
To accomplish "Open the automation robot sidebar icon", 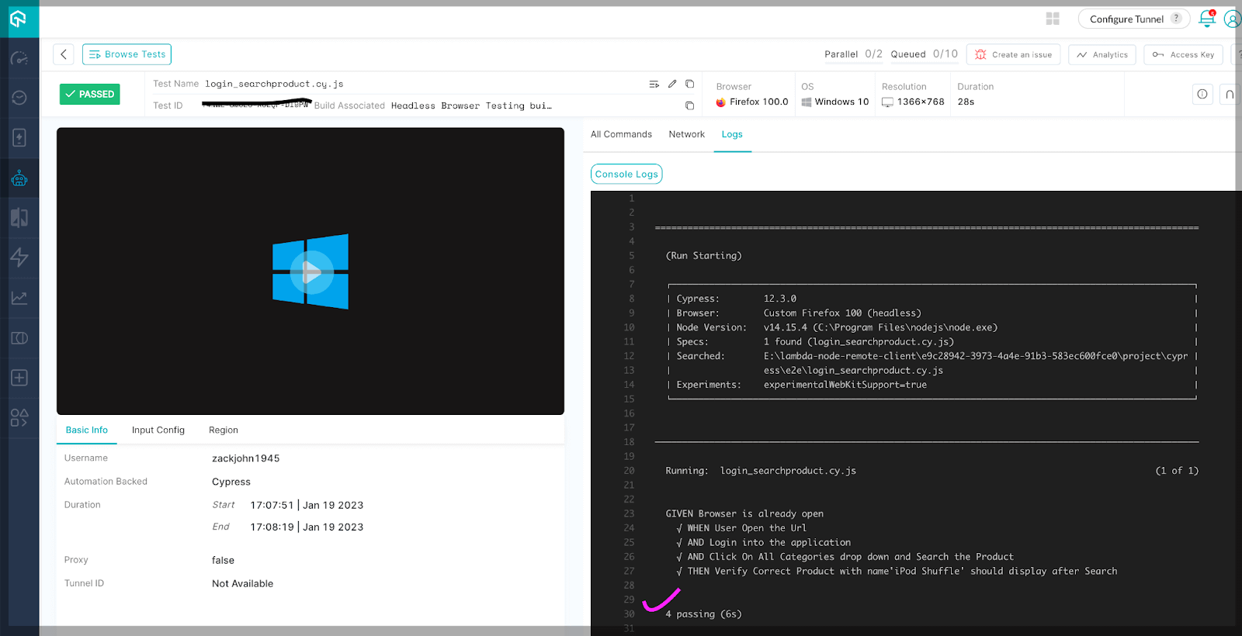I will pyautogui.click(x=19, y=178).
